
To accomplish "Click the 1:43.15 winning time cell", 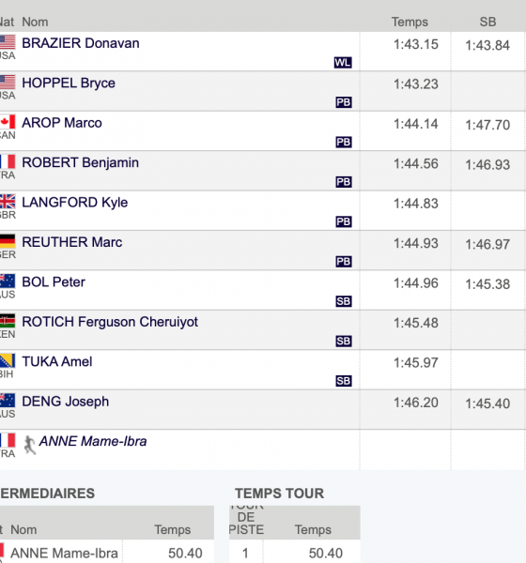I will pyautogui.click(x=415, y=44).
